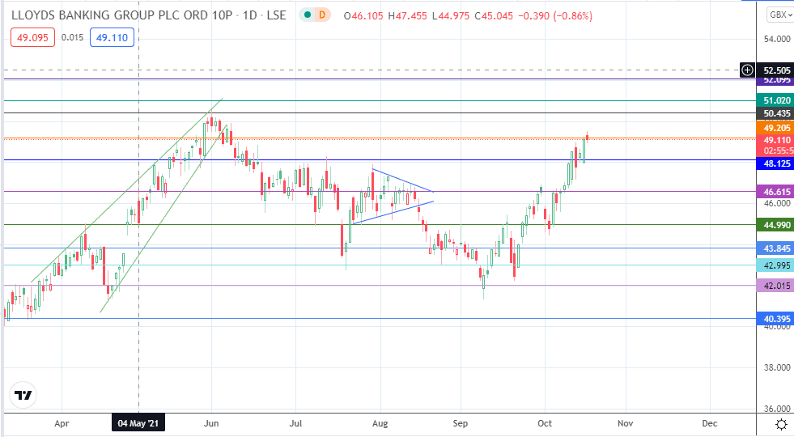This screenshot has height=437, width=794.
Task: Click the orange D data badge
Action: (x=322, y=15)
